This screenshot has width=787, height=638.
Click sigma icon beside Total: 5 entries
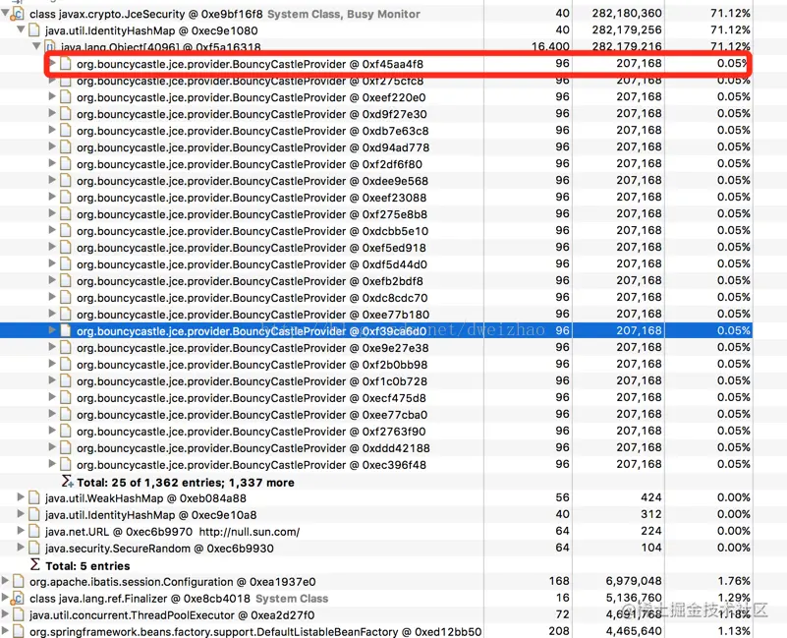pyautogui.click(x=34, y=564)
